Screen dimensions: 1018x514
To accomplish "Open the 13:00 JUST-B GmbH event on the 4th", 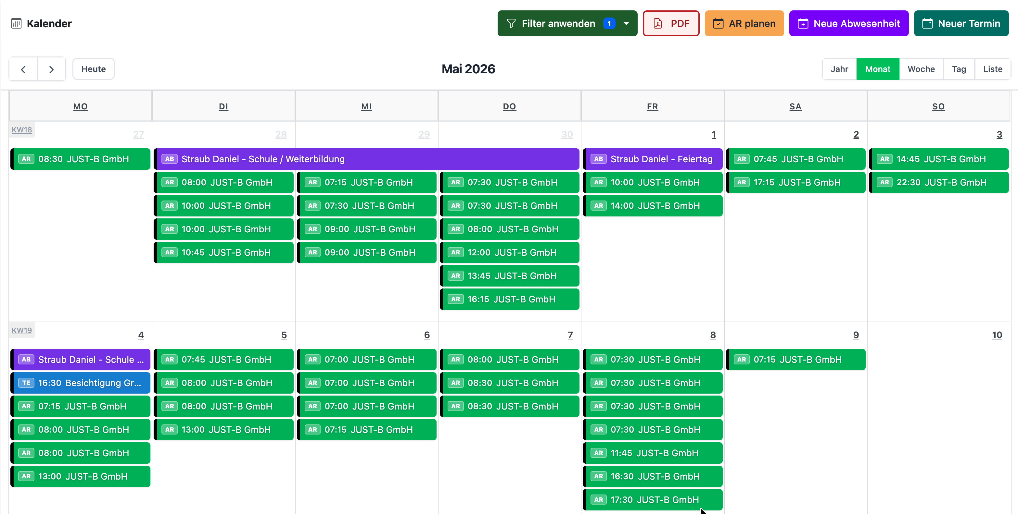I will pos(80,476).
